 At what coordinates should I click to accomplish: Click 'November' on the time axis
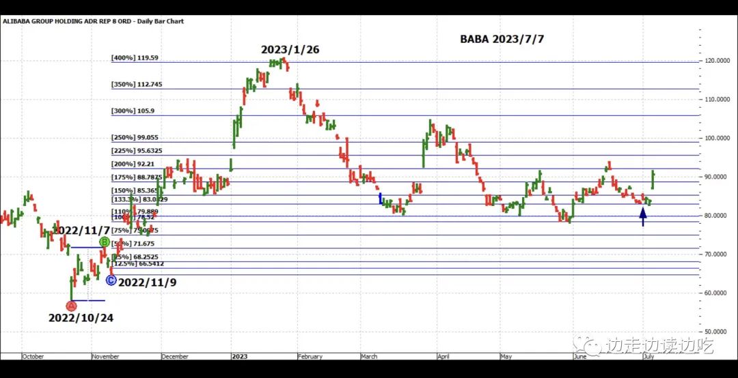coord(105,356)
